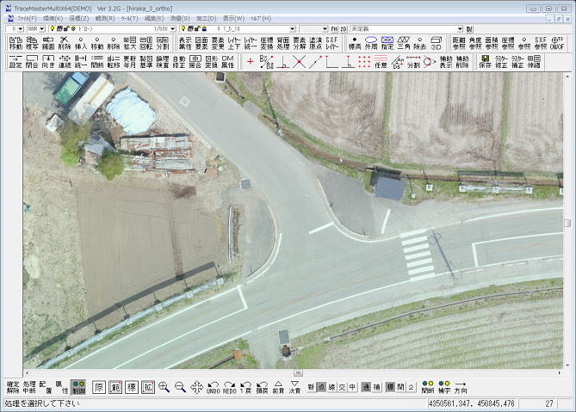The width and height of the screenshot is (576, 412).
Task: Select the red X intersection tool
Action: pos(299,62)
